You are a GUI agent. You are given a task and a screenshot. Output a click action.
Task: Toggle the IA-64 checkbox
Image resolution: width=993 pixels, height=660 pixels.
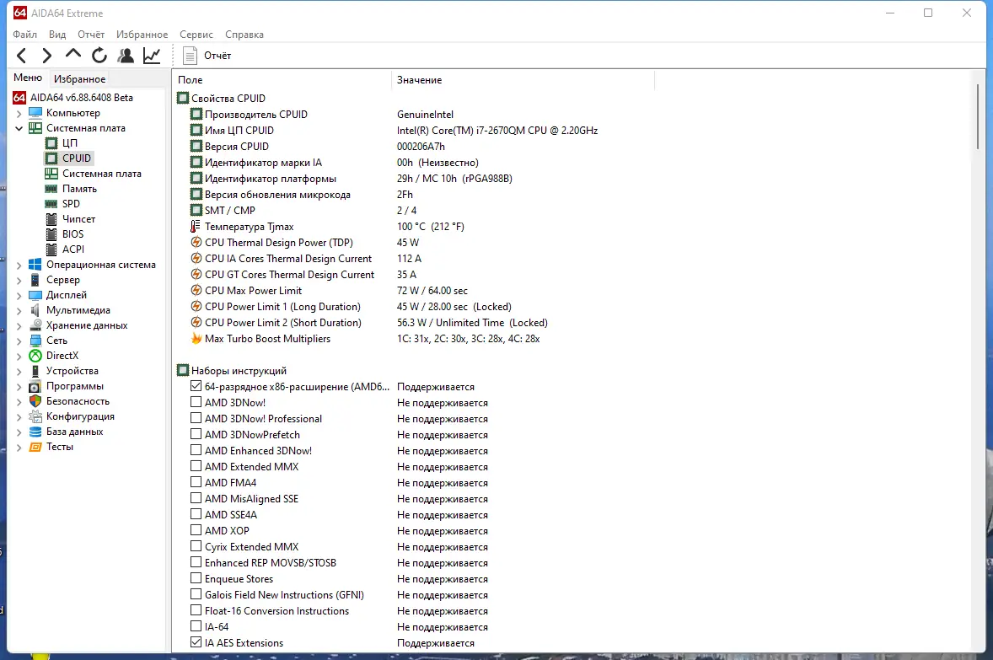(x=196, y=626)
